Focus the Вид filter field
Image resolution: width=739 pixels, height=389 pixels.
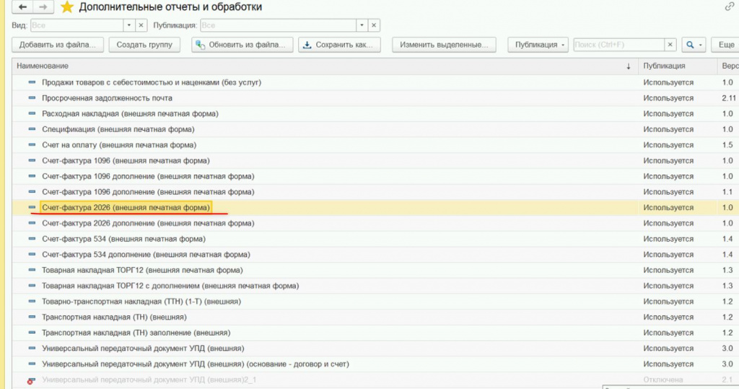[77, 25]
